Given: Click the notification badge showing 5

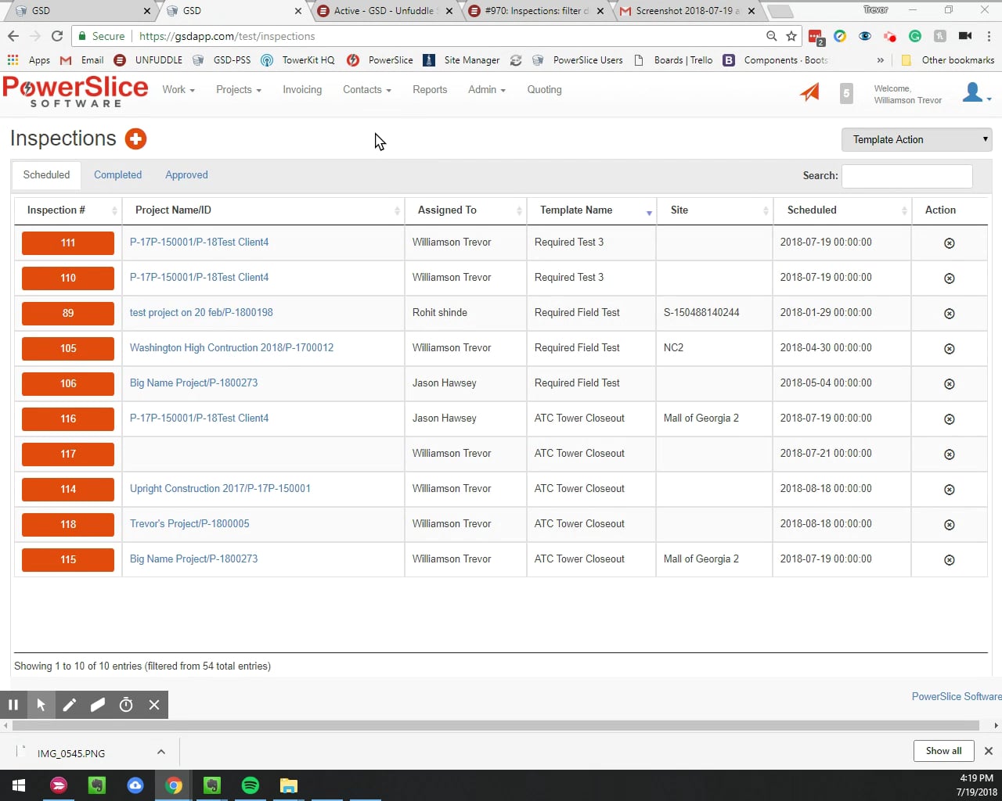Looking at the screenshot, I should click(x=846, y=93).
